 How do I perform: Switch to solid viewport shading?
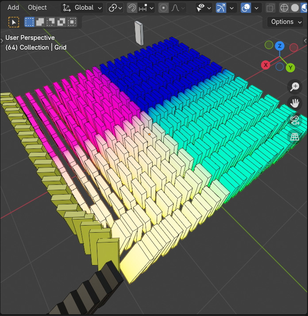click(295, 8)
